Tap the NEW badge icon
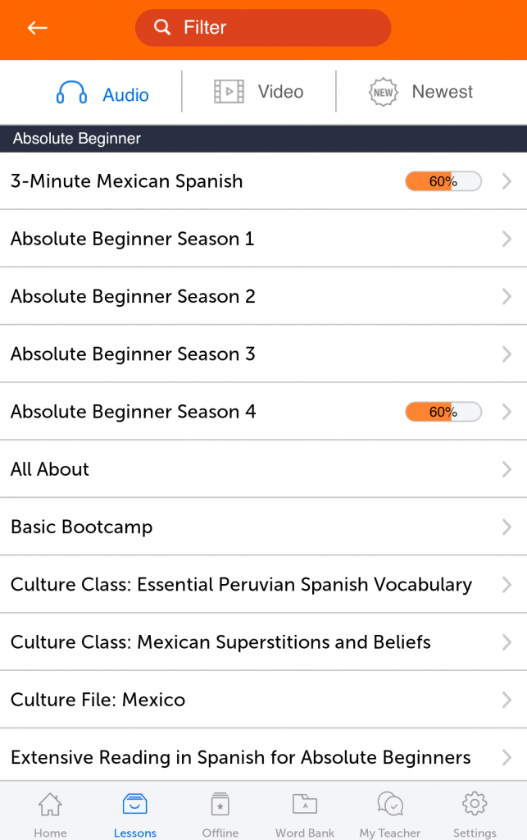Image resolution: width=527 pixels, height=840 pixels. (x=383, y=92)
